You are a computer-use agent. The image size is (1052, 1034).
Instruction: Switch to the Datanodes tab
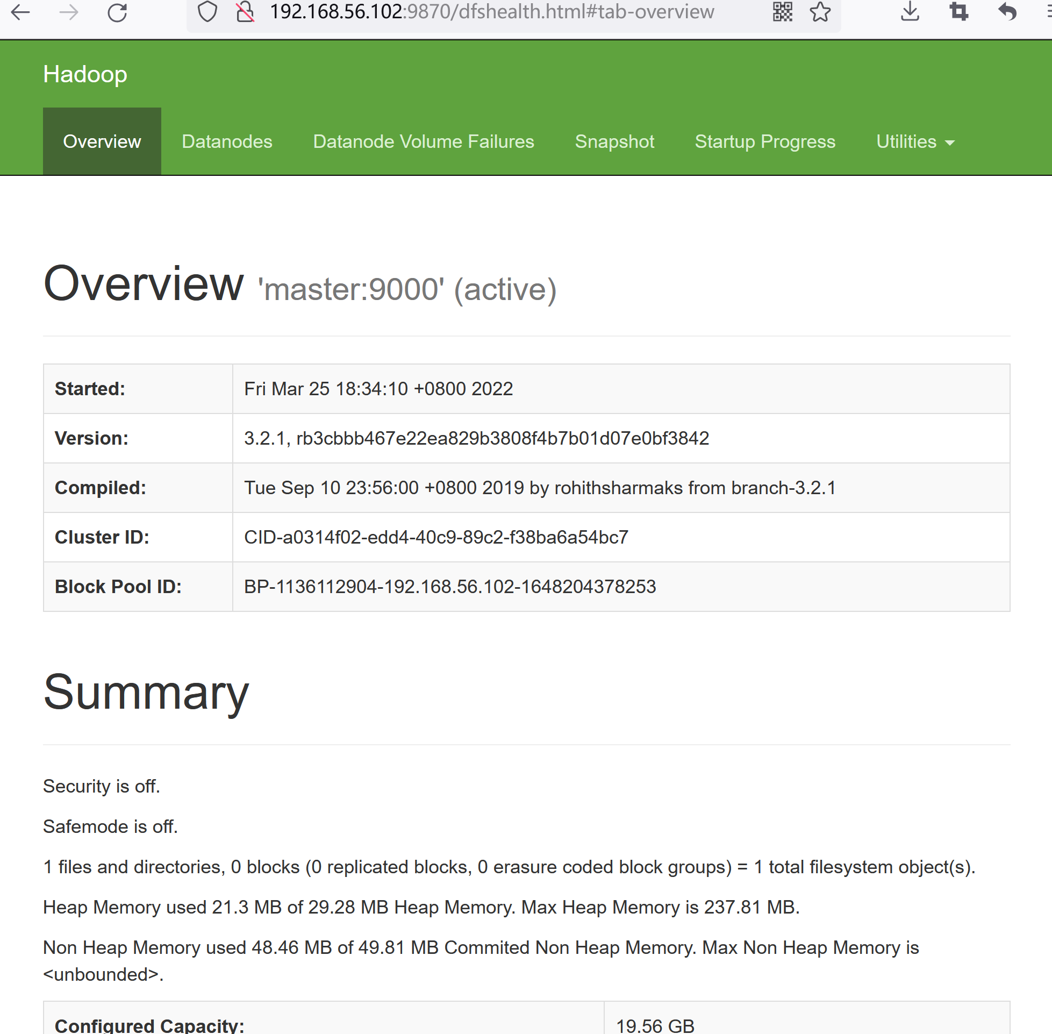coord(227,142)
